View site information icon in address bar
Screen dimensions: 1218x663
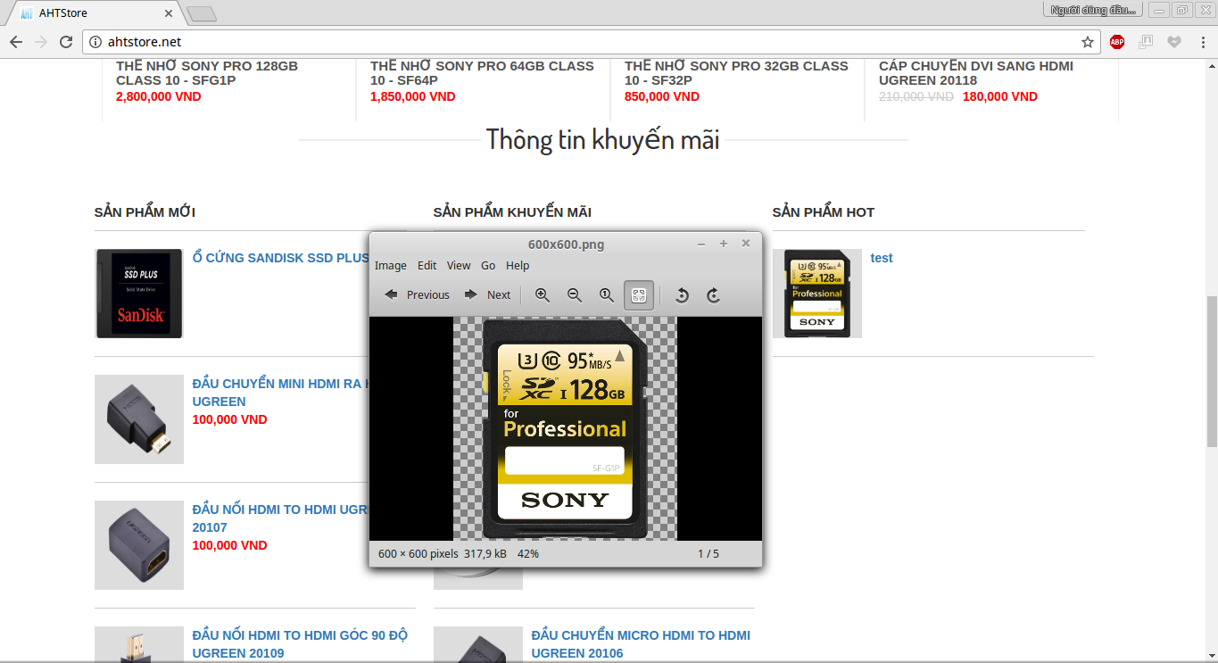96,42
